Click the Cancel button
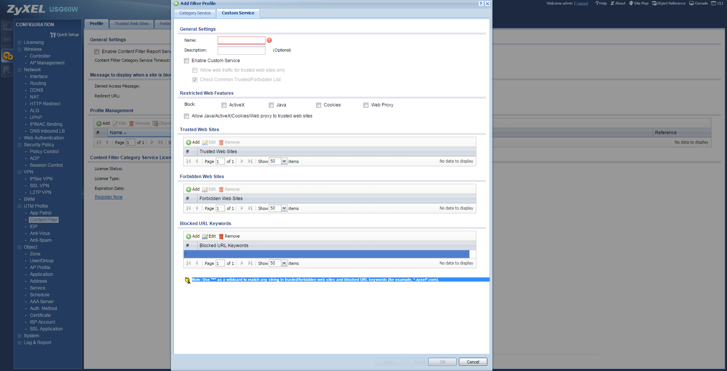Image resolution: width=727 pixels, height=371 pixels. pos(473,362)
